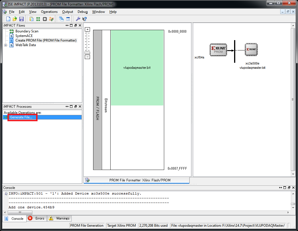Close the Console panel
Image resolution: width=298 pixels, height=231 pixels.
(293, 188)
